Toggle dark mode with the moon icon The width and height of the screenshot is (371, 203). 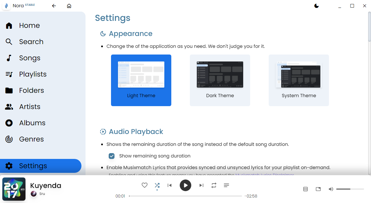tap(316, 6)
